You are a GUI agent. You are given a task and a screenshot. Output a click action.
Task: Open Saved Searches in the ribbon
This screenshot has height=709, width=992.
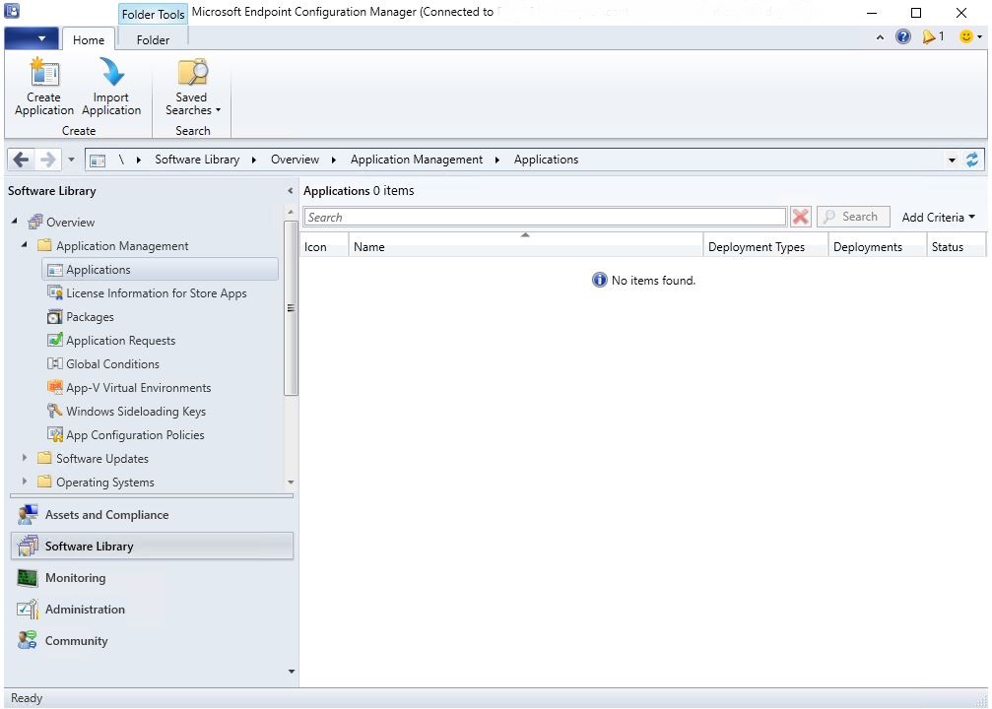click(x=191, y=89)
